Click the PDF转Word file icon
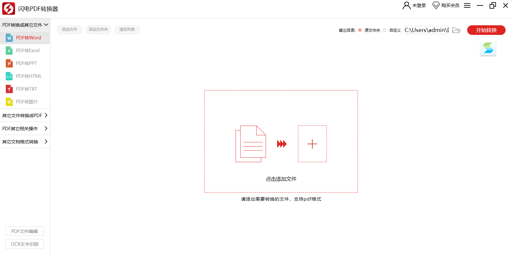This screenshot has width=512, height=256. click(x=9, y=38)
